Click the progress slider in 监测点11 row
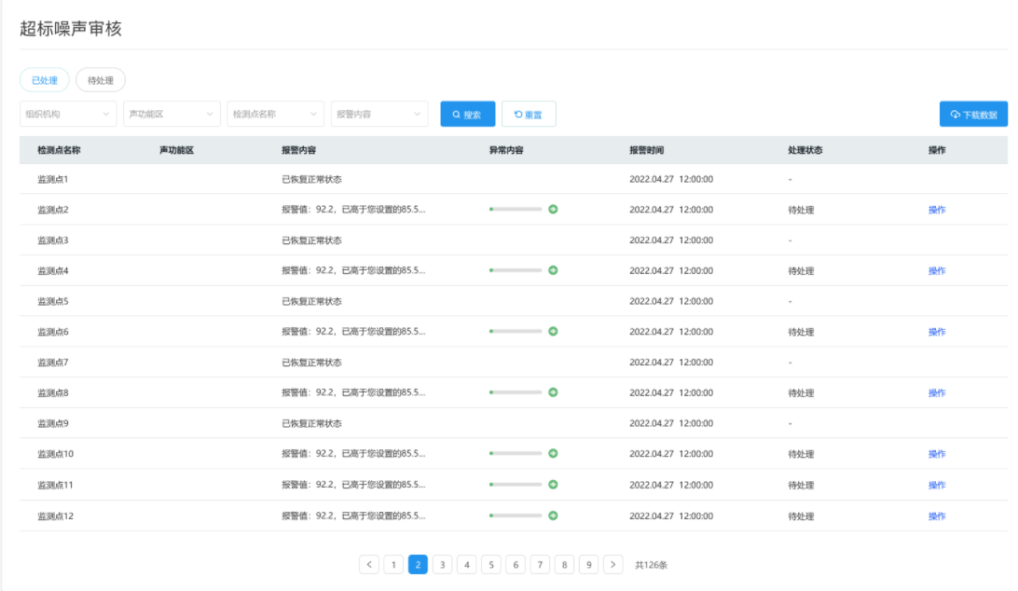Screen dimensions: 1018x591 tap(516, 485)
